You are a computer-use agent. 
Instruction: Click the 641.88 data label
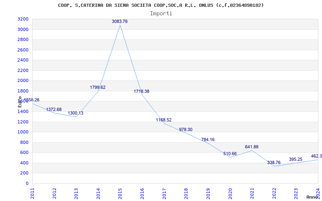click(x=252, y=147)
